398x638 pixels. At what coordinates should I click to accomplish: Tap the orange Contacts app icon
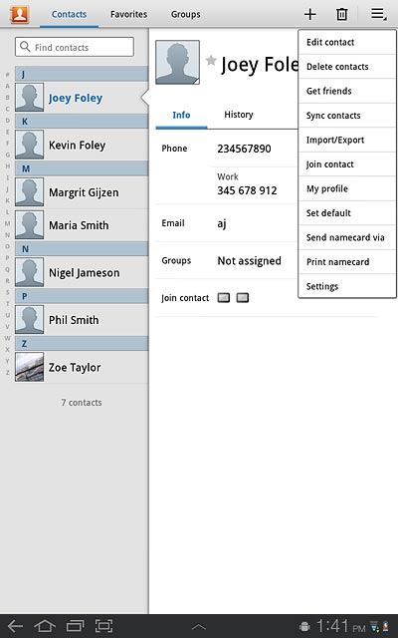[x=20, y=14]
